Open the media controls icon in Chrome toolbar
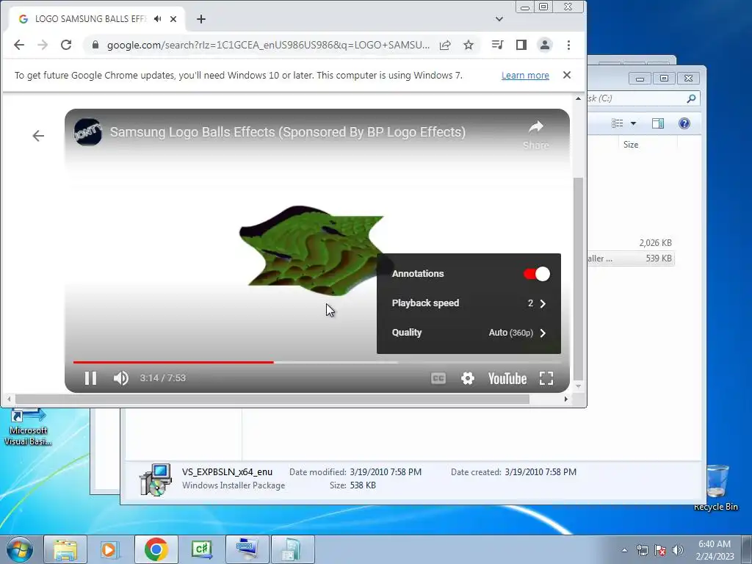This screenshot has width=752, height=564. pos(497,45)
